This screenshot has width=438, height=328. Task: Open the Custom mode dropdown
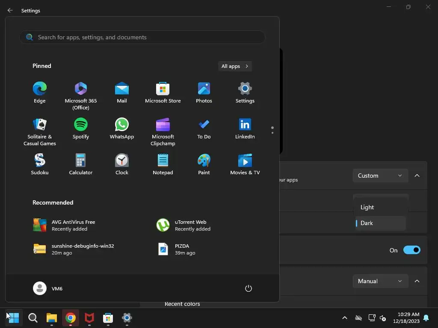coord(380,176)
